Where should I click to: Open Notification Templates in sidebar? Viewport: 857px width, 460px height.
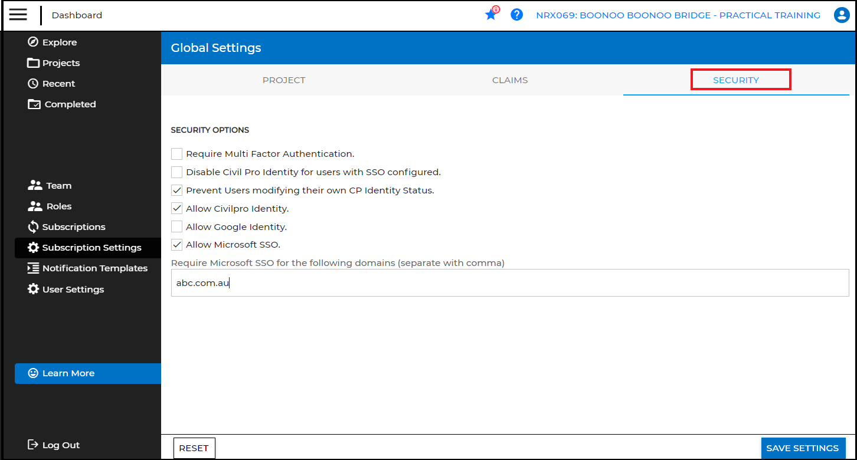pos(94,268)
